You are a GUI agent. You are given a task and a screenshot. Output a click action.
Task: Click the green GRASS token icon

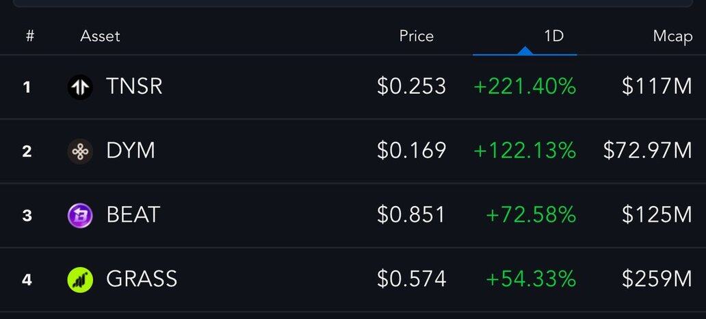pos(80,279)
